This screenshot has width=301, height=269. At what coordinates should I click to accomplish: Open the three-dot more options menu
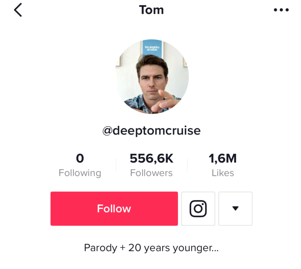click(x=281, y=10)
